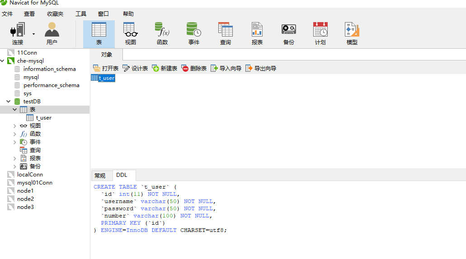The height and width of the screenshot is (259, 466).
Task: Click the ENGINE=InnoDB line in DDL
Action: tap(160, 230)
